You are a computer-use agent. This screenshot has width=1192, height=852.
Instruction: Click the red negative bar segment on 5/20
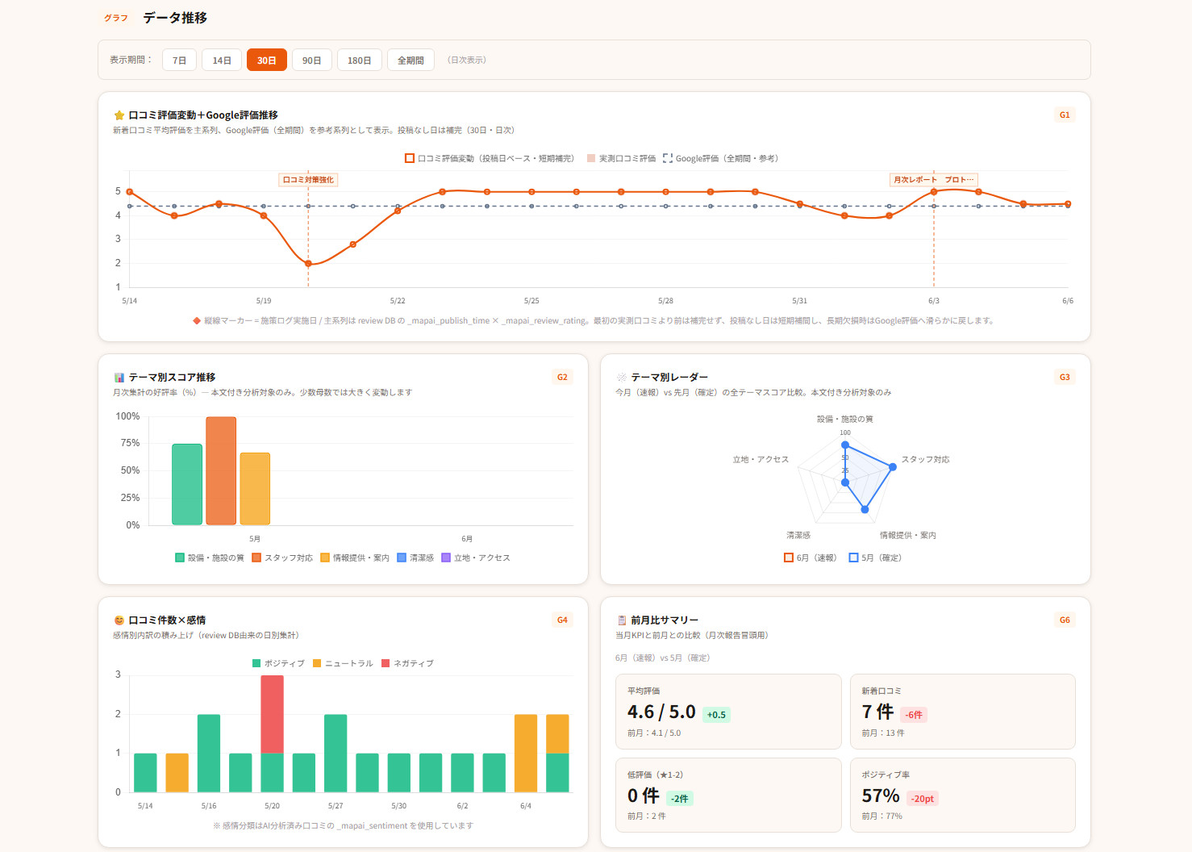click(x=273, y=714)
